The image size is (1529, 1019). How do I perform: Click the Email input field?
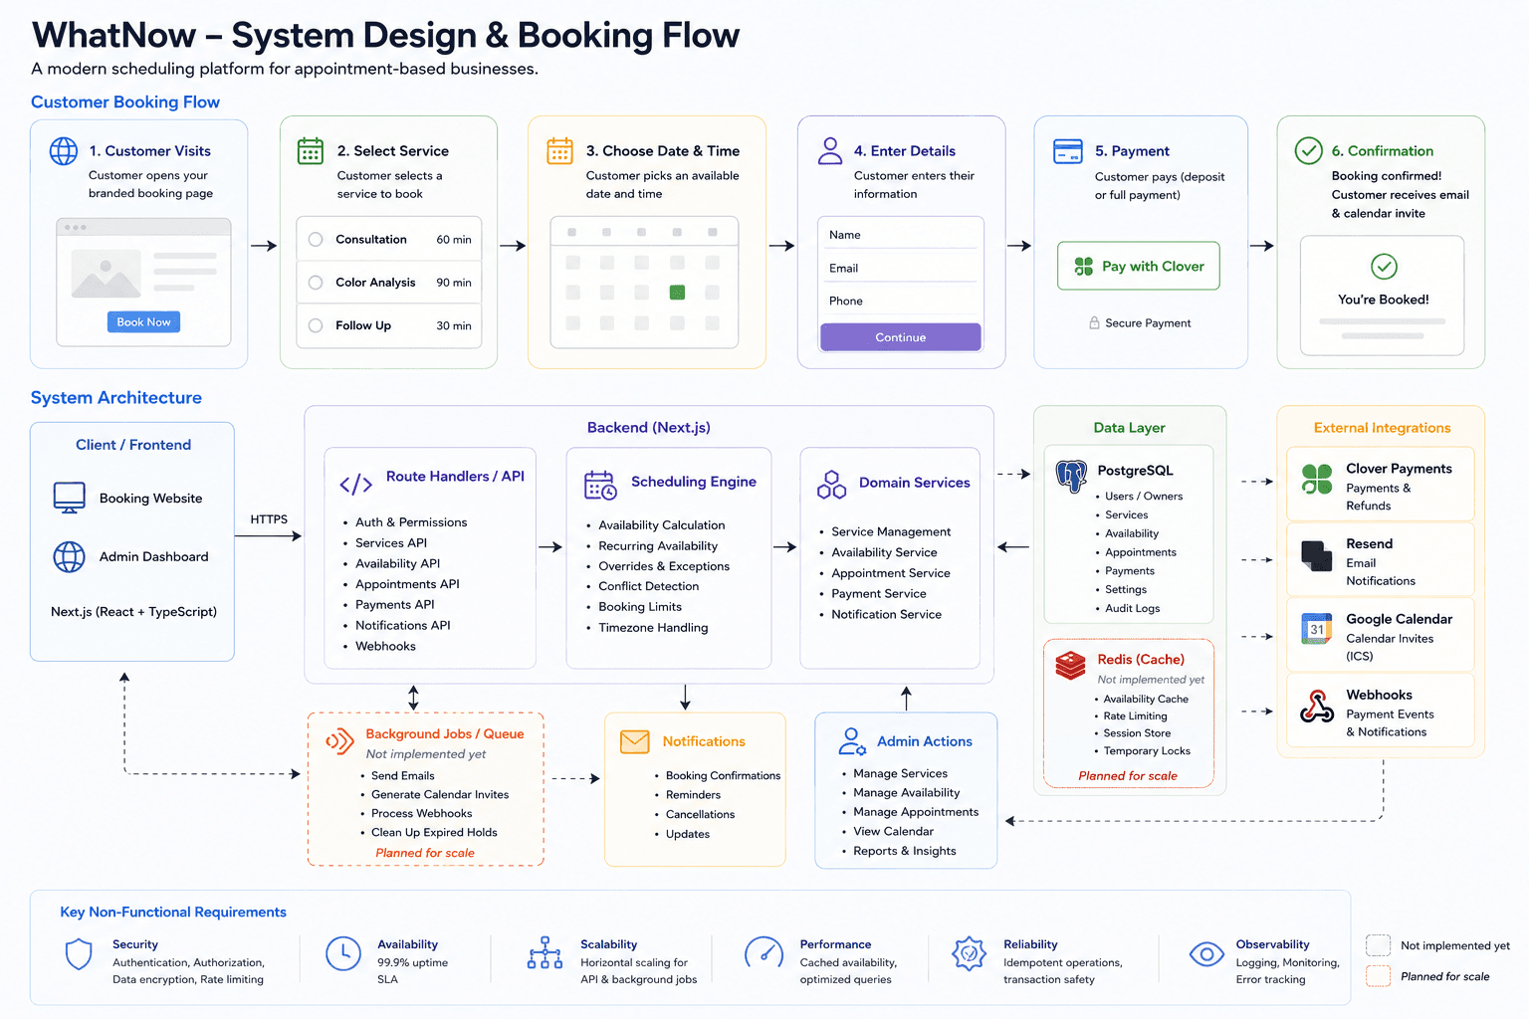[x=901, y=268]
